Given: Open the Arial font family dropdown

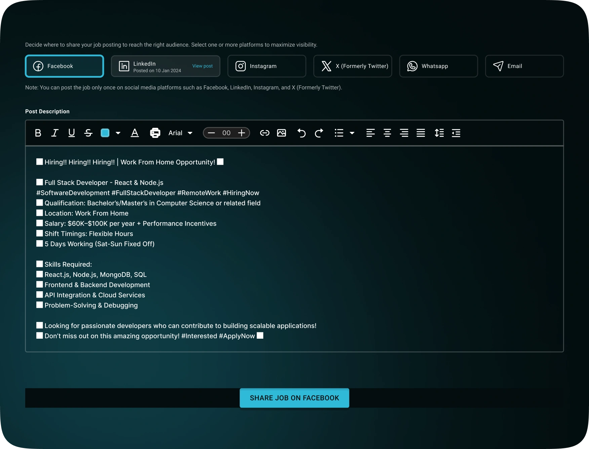Looking at the screenshot, I should click(180, 133).
